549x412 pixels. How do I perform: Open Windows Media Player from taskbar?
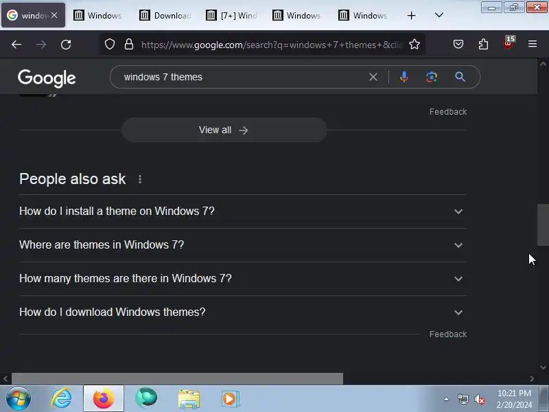pyautogui.click(x=231, y=399)
